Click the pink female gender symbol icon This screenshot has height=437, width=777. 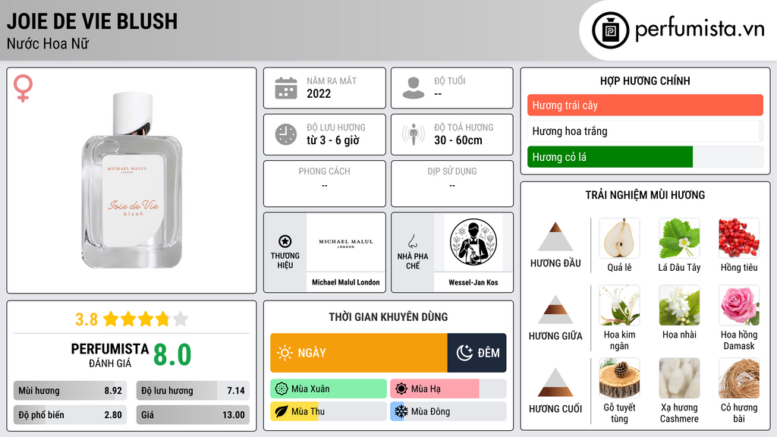pyautogui.click(x=23, y=88)
